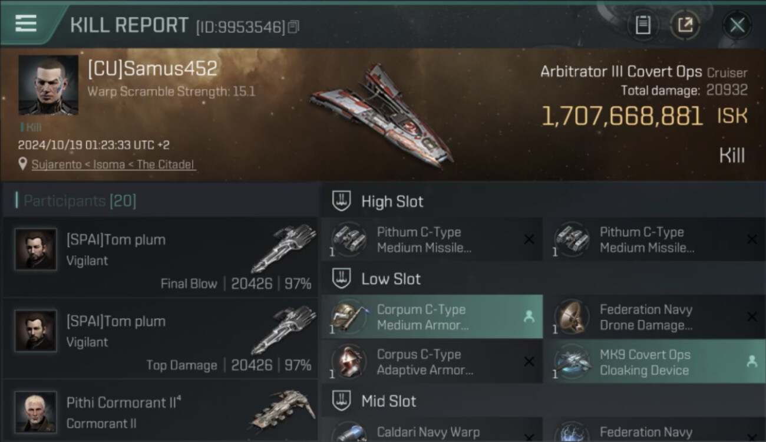Select Corpum C-Type Medium Armor module
Viewport: 766px width, 442px height.
(432, 317)
